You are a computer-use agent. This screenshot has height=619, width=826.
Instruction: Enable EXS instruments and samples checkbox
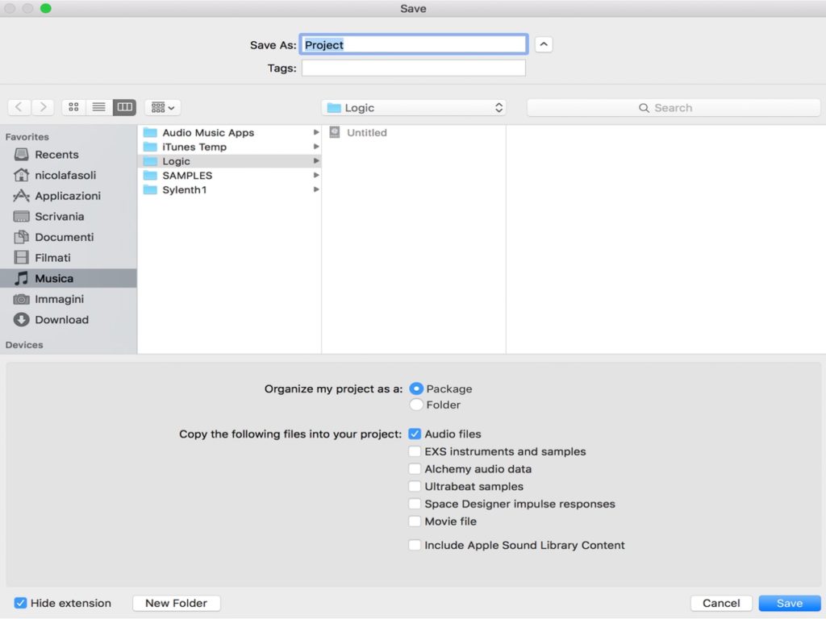(415, 451)
